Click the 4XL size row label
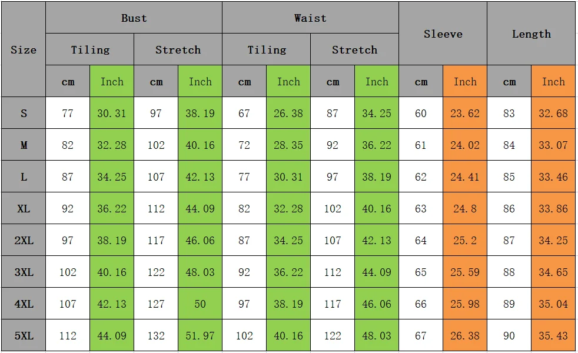The image size is (578, 353). tap(24, 304)
